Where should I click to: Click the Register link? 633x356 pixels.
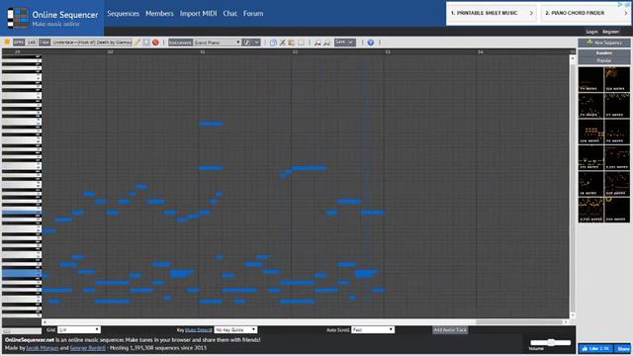pos(610,32)
